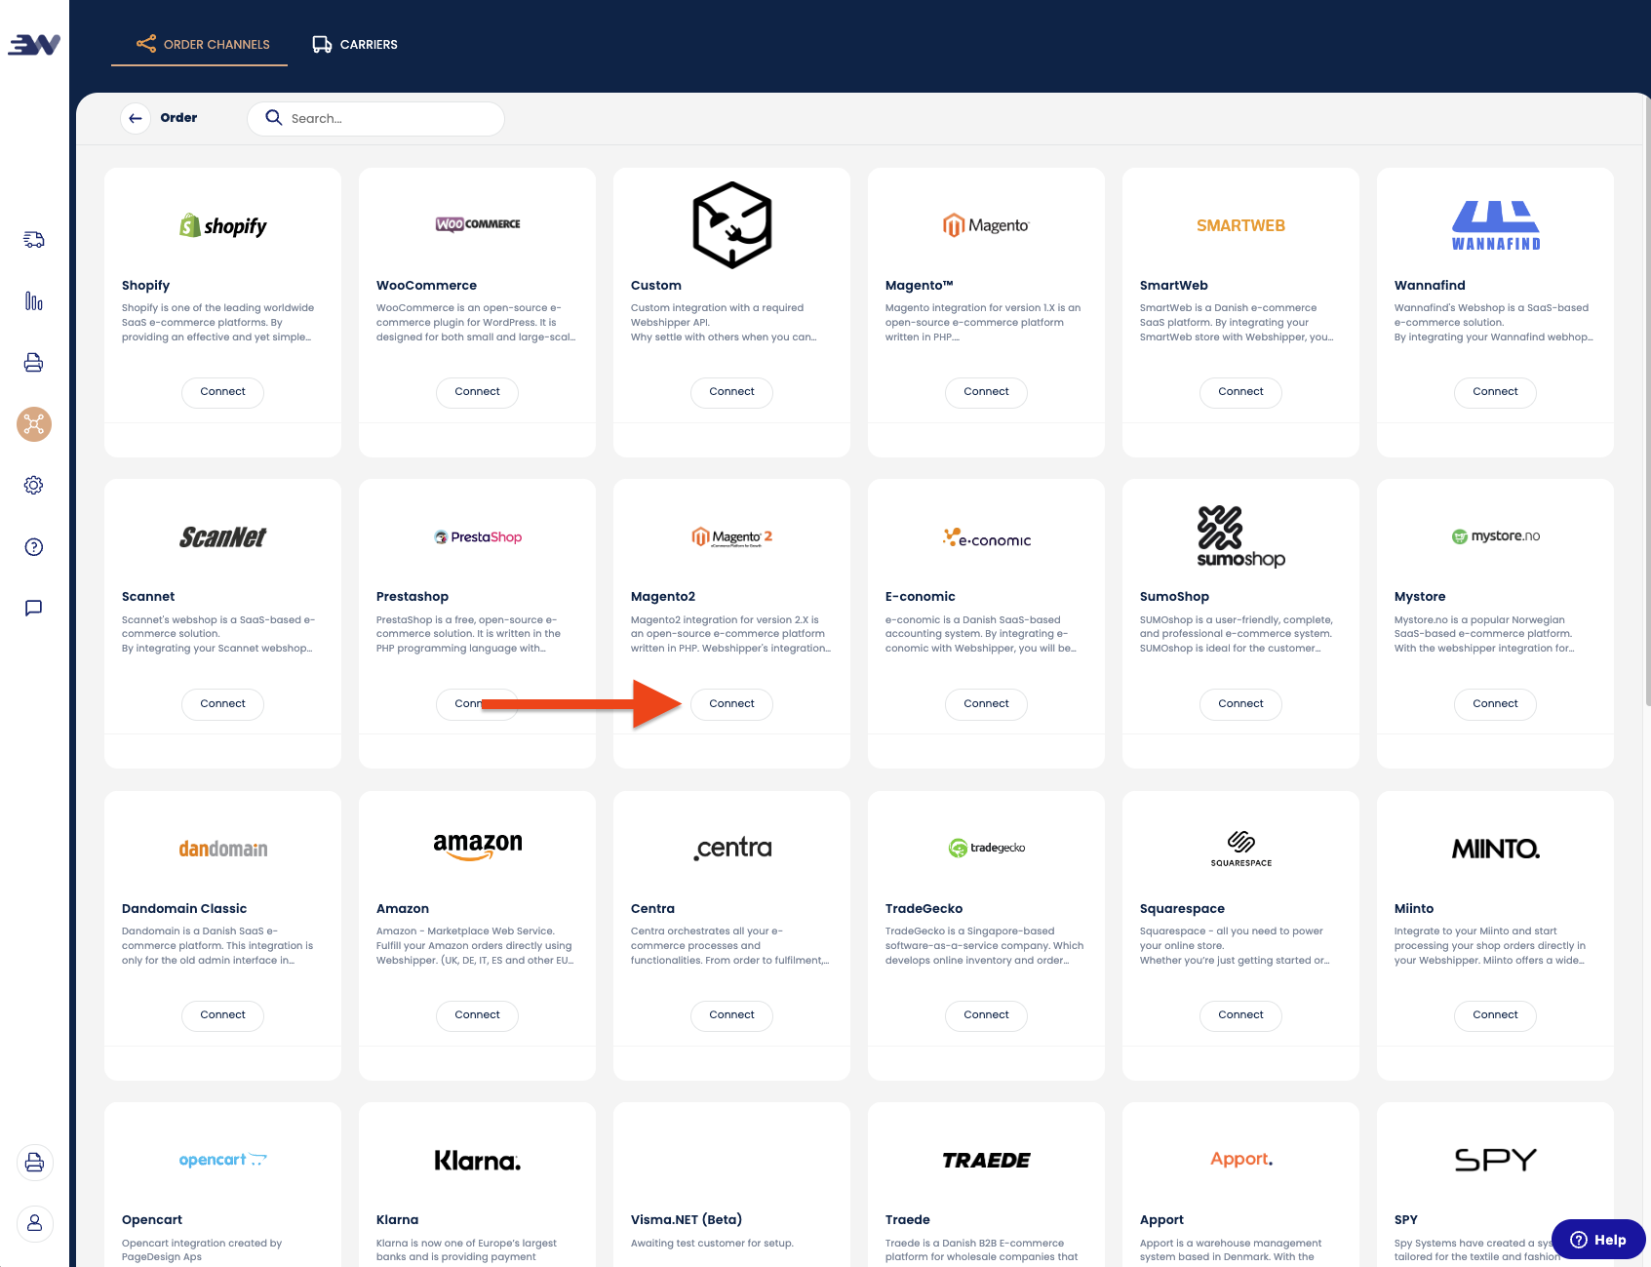Click the dandomain logo
This screenshot has height=1267, width=1651.
[x=222, y=849]
